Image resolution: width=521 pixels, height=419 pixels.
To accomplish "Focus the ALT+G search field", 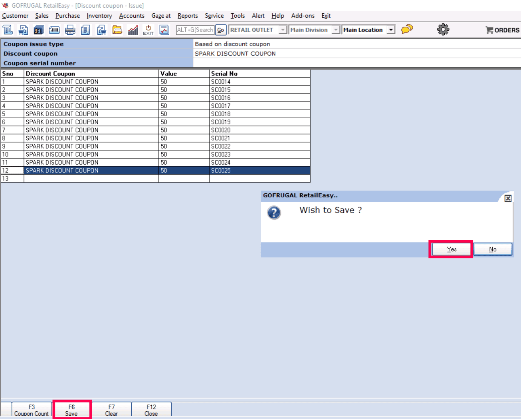I will tap(195, 30).
